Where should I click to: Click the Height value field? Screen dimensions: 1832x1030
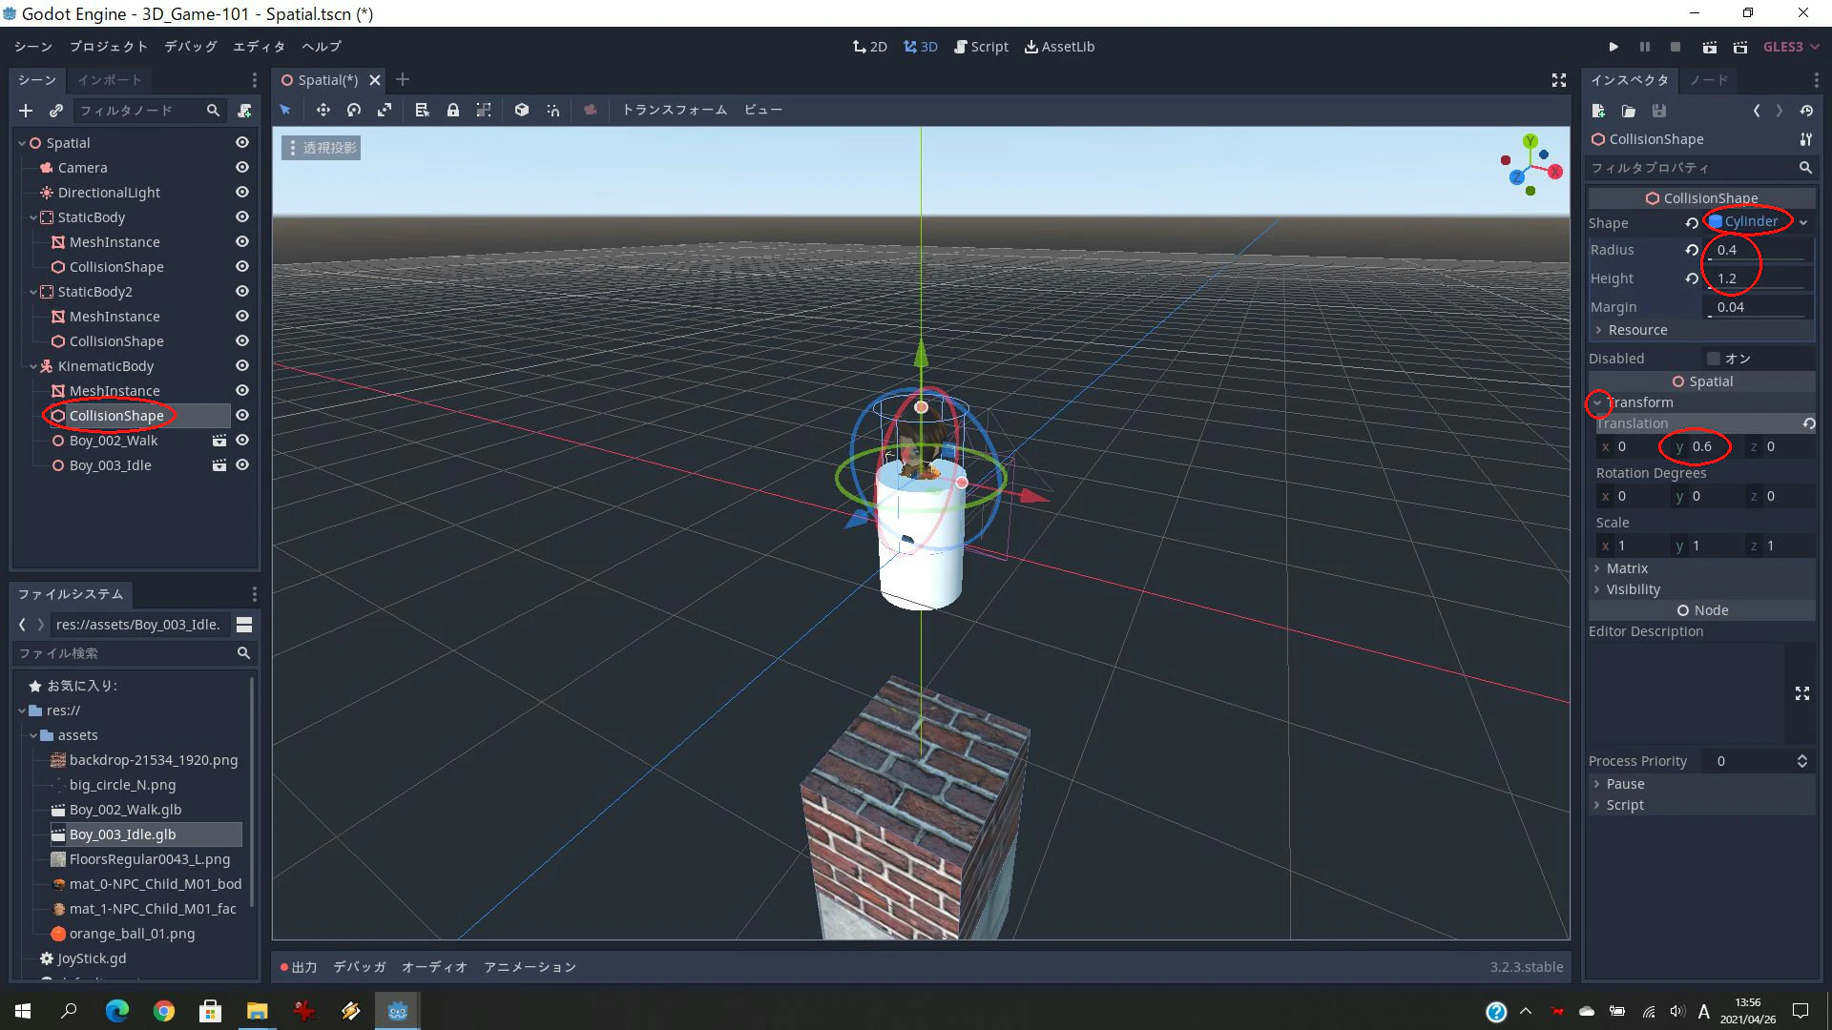1758,278
